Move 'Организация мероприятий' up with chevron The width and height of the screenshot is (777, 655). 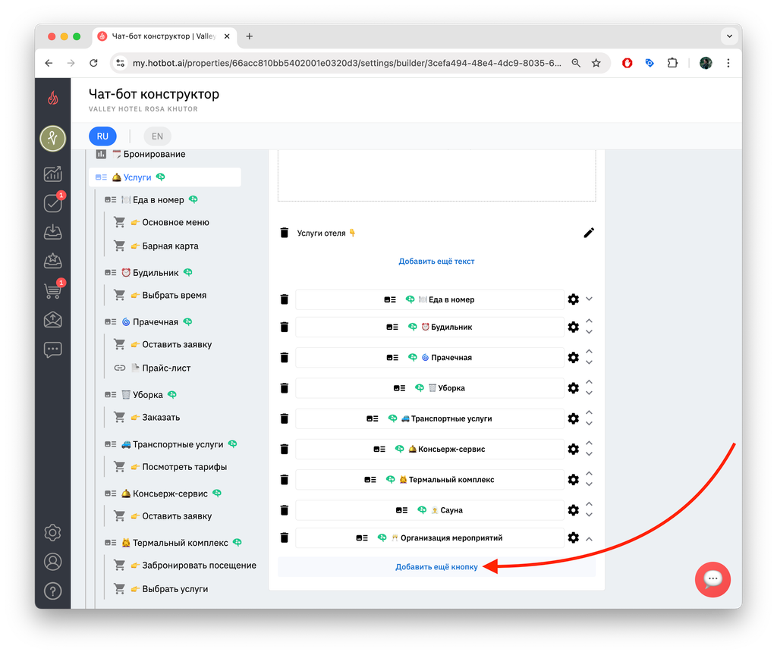(589, 539)
